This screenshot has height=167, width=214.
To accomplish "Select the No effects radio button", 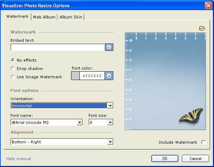I will 13,60.
